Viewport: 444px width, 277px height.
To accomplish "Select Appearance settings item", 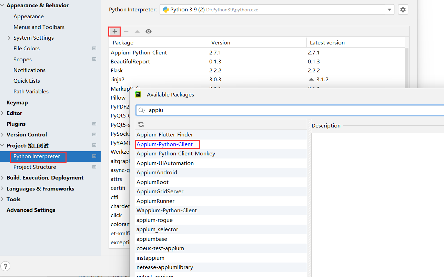I will (29, 16).
